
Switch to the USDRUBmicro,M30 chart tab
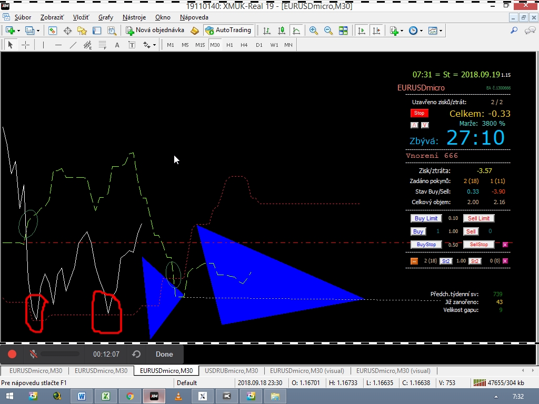click(232, 371)
